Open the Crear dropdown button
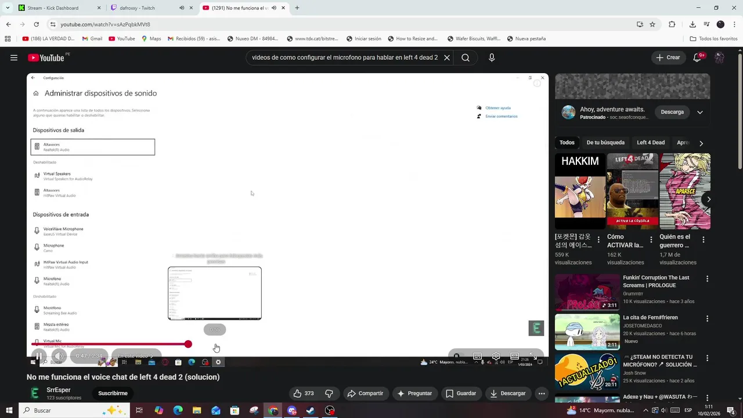This screenshot has width=743, height=418. click(x=668, y=57)
